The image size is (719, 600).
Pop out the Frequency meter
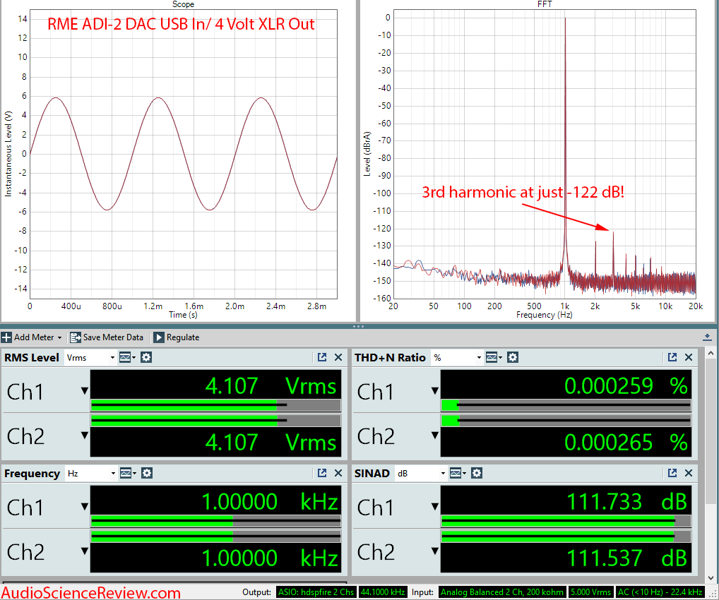point(322,474)
